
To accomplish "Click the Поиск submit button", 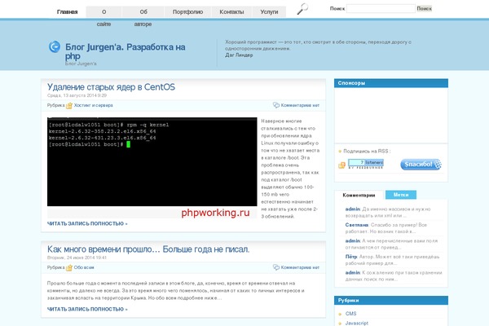I will click(x=424, y=8).
